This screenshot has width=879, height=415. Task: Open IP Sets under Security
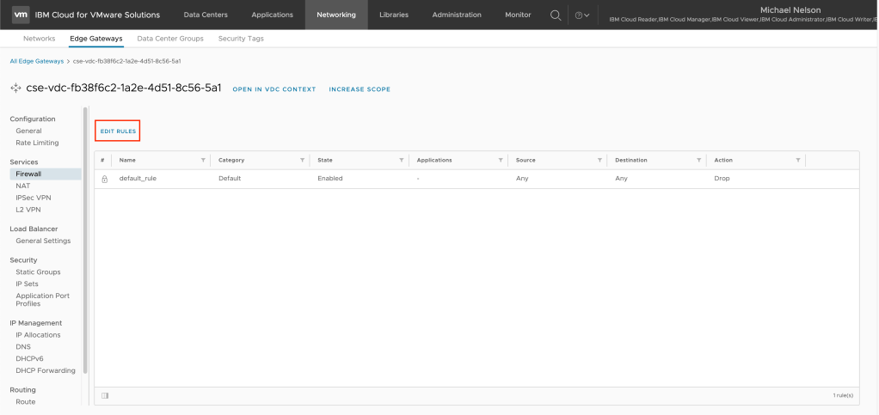27,284
